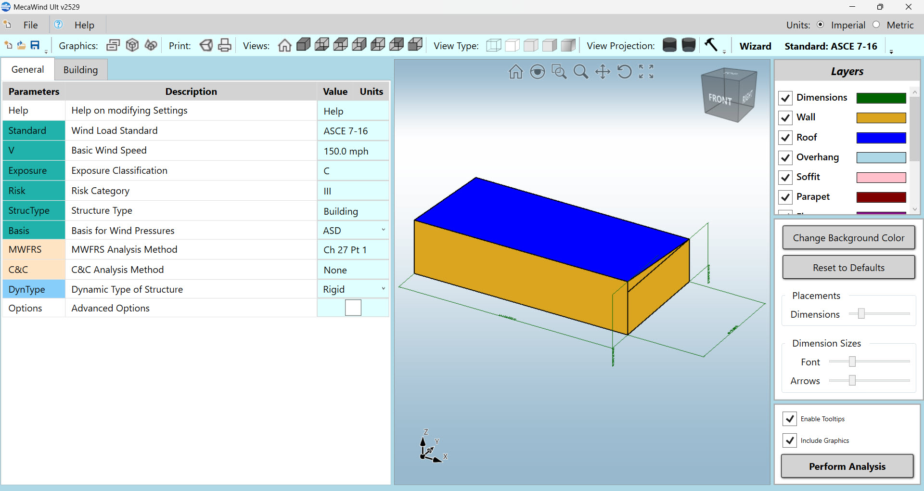Screen dimensions: 924x491
Task: Click the viewport eye look-at icon
Action: [537, 72]
